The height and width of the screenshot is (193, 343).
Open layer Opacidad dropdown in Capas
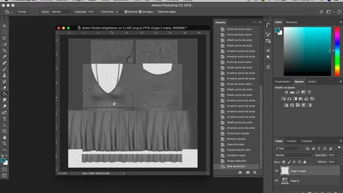pyautogui.click(x=338, y=155)
